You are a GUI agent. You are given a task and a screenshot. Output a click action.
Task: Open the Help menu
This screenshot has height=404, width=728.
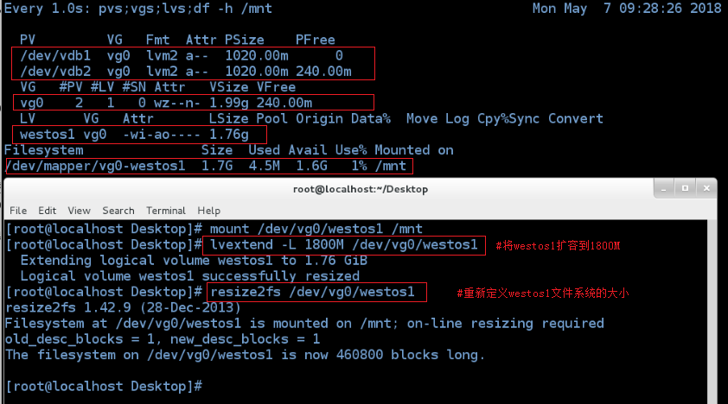(209, 211)
